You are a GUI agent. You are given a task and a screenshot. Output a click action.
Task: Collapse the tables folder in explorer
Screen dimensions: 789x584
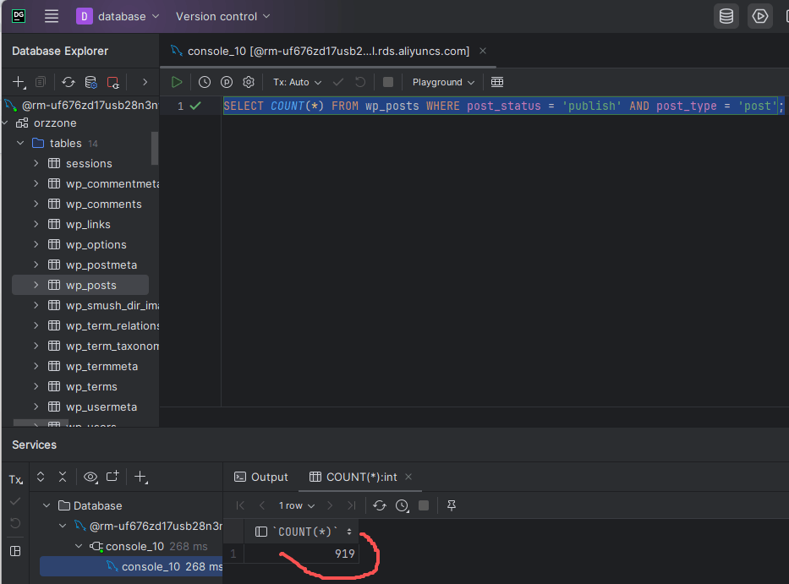point(20,144)
